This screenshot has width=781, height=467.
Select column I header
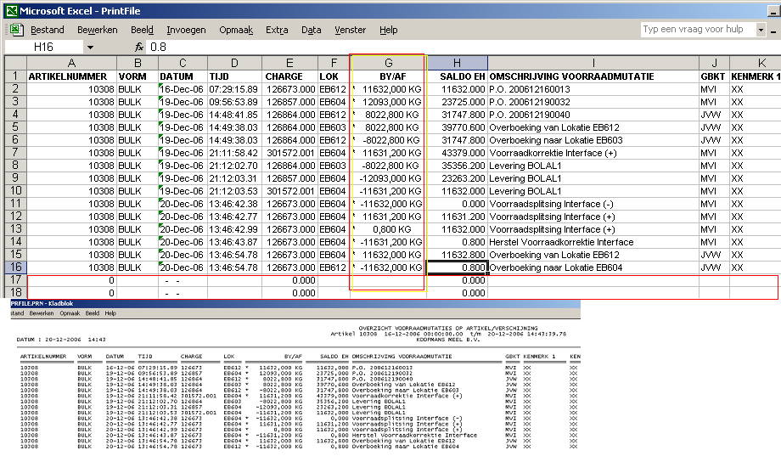(x=593, y=63)
